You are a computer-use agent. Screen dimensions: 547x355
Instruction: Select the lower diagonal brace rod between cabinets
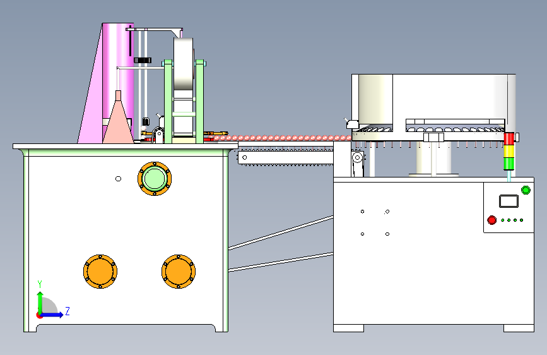tap(281, 262)
